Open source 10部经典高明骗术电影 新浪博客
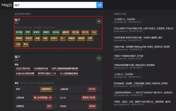The height and width of the screenshot is (111, 176). (x=134, y=65)
